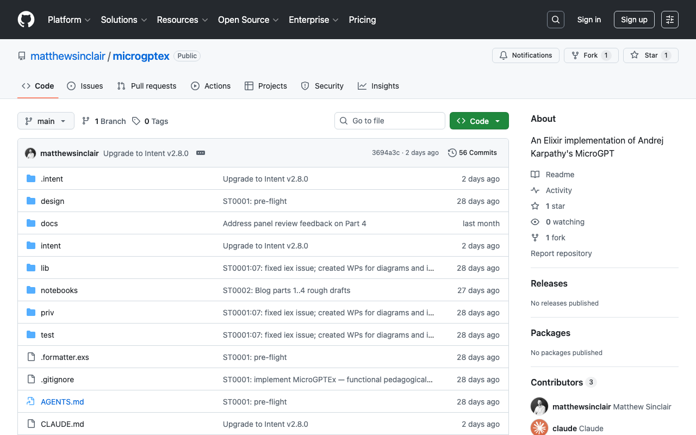
Task: Open the docs folder
Action: (49, 223)
